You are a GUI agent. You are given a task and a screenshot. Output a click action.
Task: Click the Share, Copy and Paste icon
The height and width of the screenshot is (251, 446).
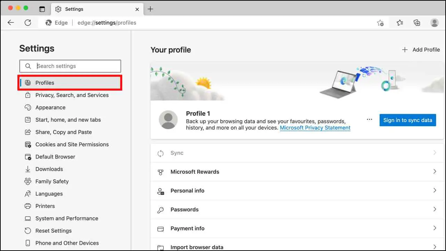point(28,132)
